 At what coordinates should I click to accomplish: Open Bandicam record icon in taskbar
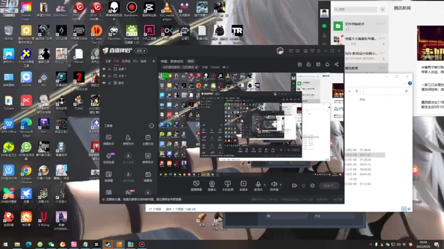coord(142,244)
